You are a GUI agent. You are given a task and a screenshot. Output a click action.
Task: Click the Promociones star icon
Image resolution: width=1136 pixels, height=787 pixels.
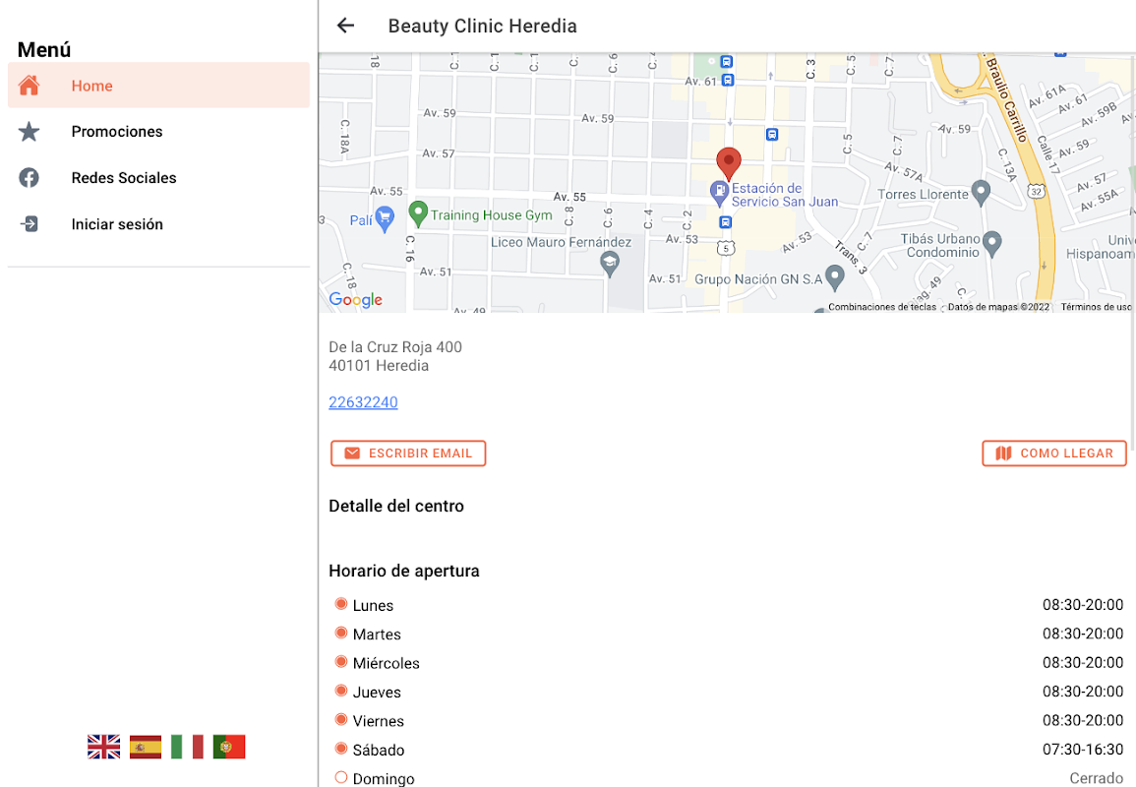point(29,131)
